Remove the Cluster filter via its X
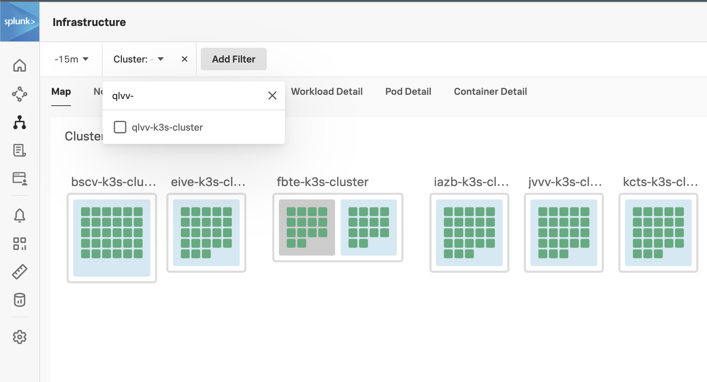The height and width of the screenshot is (382, 707). [185, 59]
